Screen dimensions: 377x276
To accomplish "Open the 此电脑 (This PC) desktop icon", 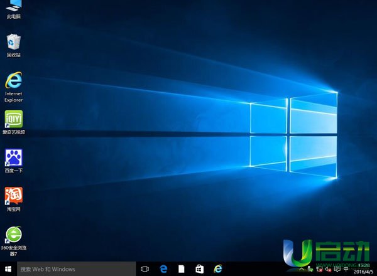I will [13, 6].
